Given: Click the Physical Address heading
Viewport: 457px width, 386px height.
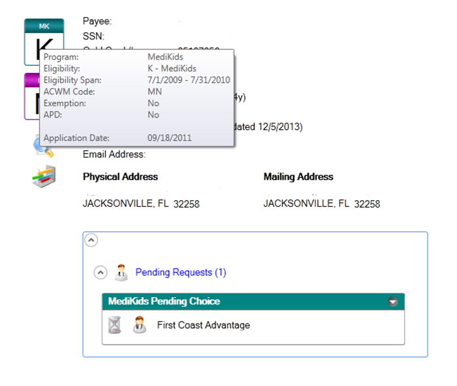Looking at the screenshot, I should coord(120,177).
